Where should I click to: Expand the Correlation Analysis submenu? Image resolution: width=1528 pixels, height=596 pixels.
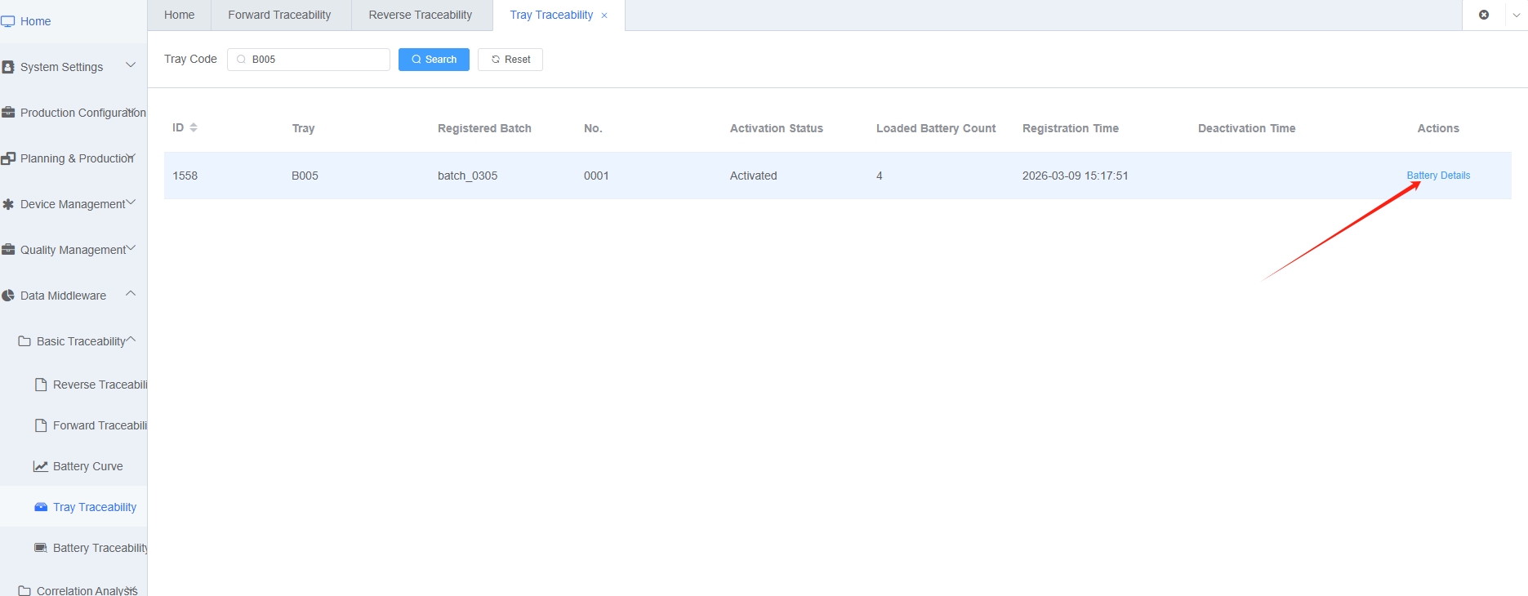tap(131, 589)
